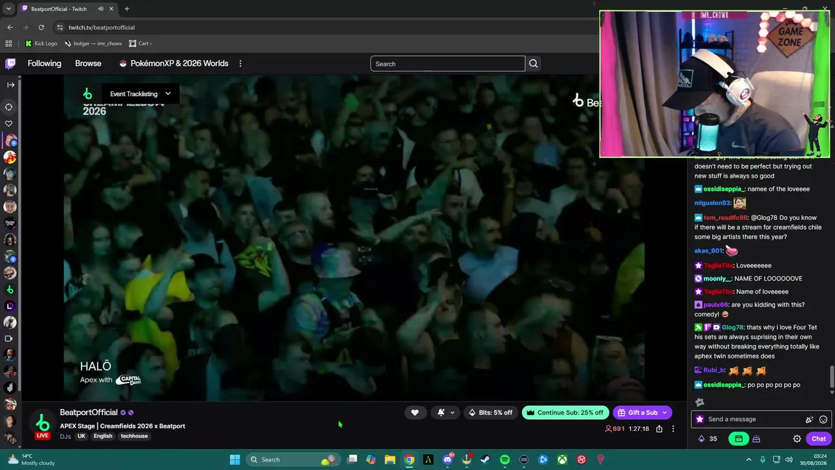The image size is (835, 470).
Task: Open chat settings gear icon
Action: [x=797, y=439]
